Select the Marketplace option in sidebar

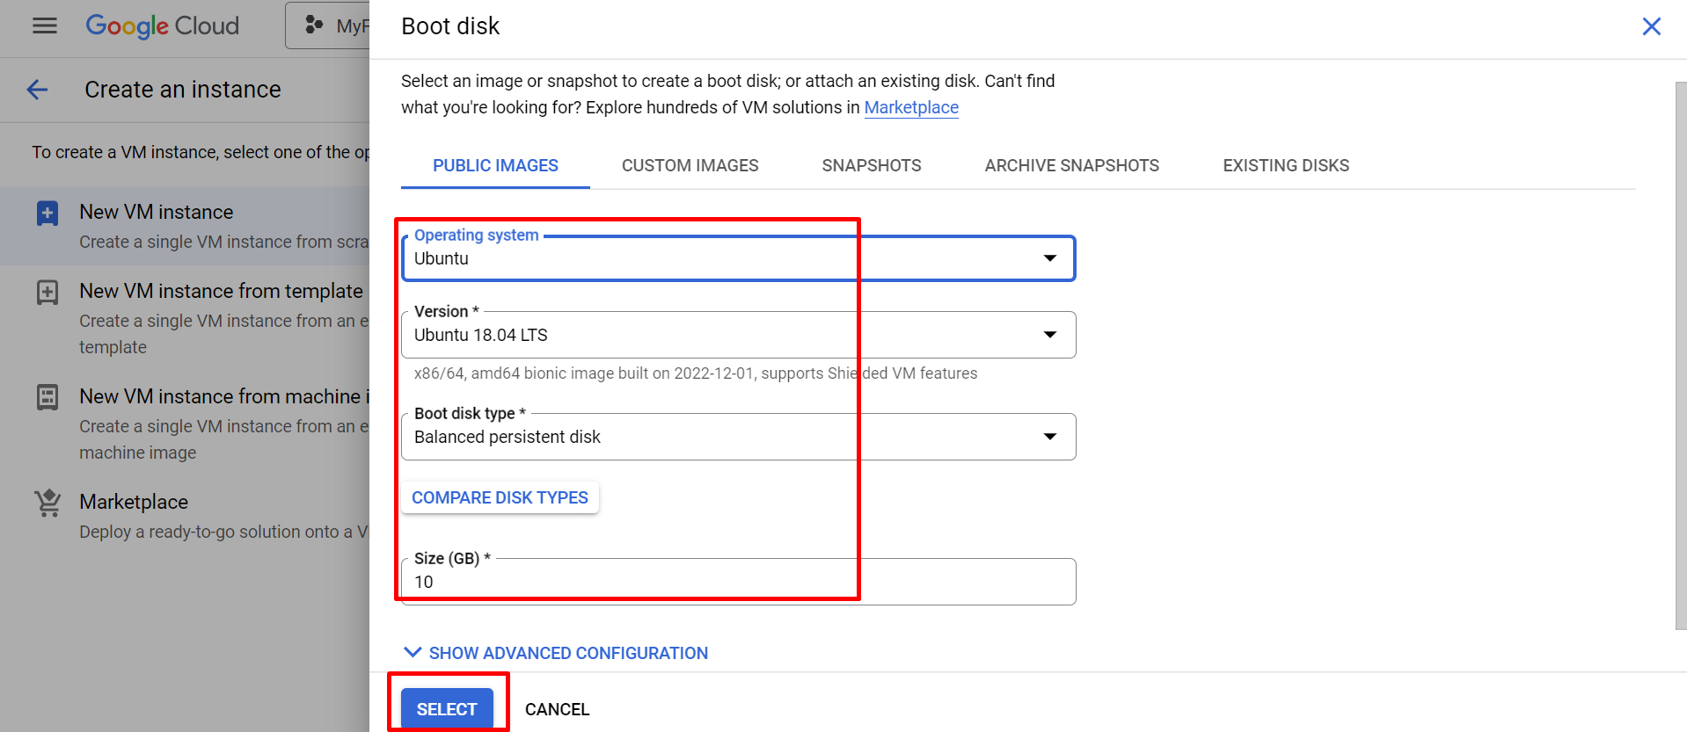coord(185,516)
